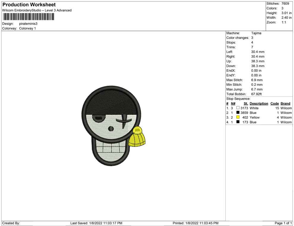Click the 'Trims:' label
Screen dimensions: 294x226
tap(231, 47)
